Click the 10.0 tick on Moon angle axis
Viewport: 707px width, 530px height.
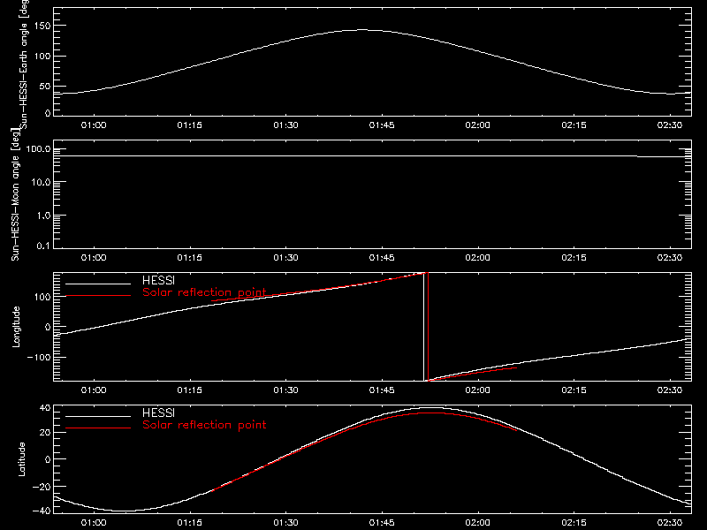[x=41, y=182]
